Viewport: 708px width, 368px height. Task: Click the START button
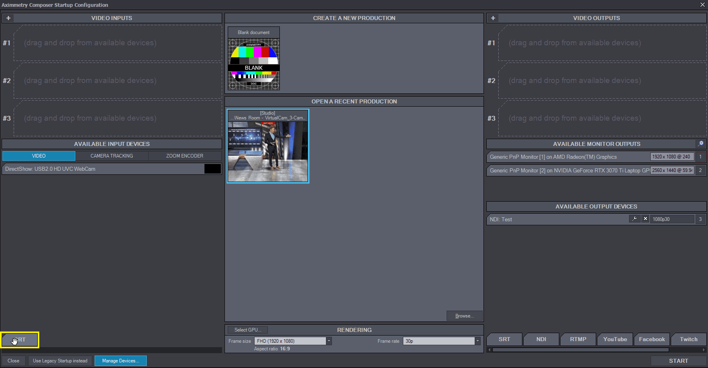click(x=678, y=361)
